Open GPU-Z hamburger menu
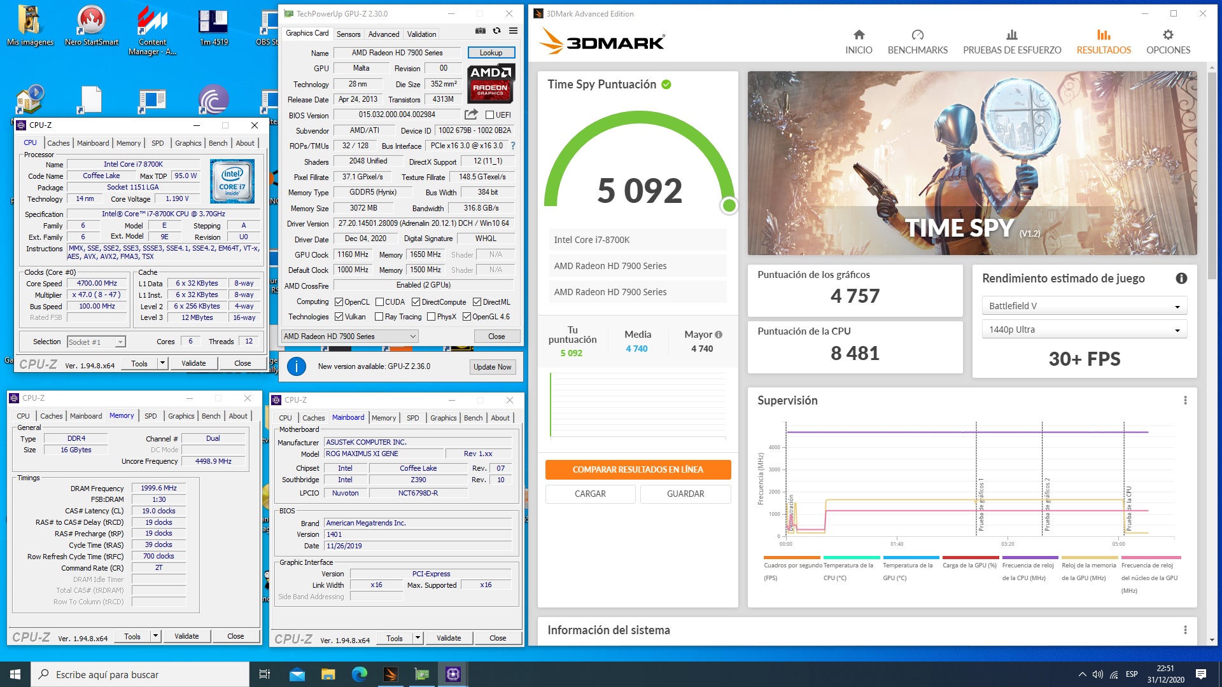Screen dimensions: 1222x687 click(x=513, y=31)
